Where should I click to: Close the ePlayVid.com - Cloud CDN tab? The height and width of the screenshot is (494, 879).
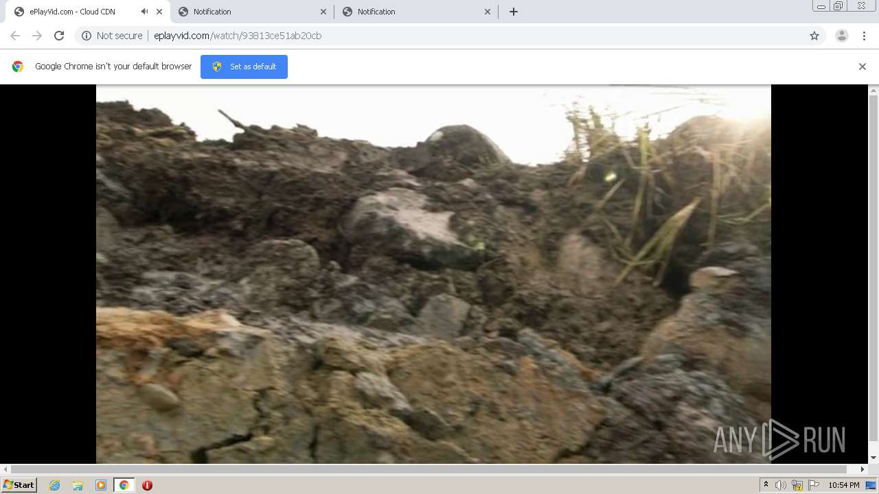point(159,12)
